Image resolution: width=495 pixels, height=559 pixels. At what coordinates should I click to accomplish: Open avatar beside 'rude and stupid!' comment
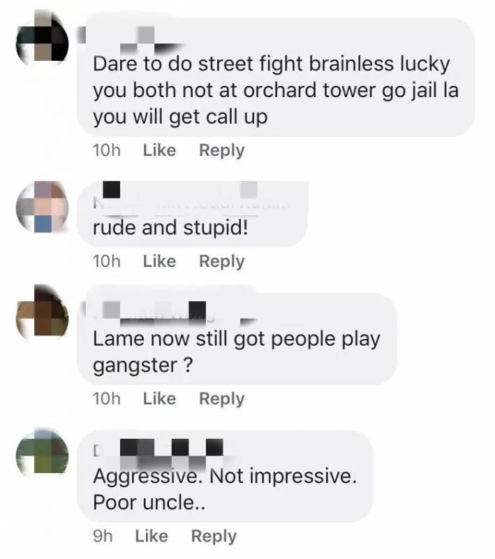tap(42, 207)
